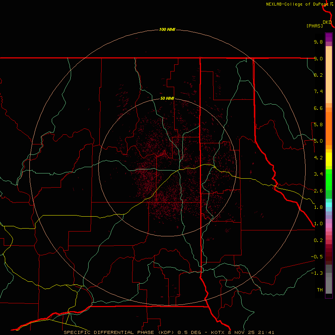Click the 1.8 value on color scale
Image resolution: width=335 pixels, height=335 pixels.
[318, 207]
